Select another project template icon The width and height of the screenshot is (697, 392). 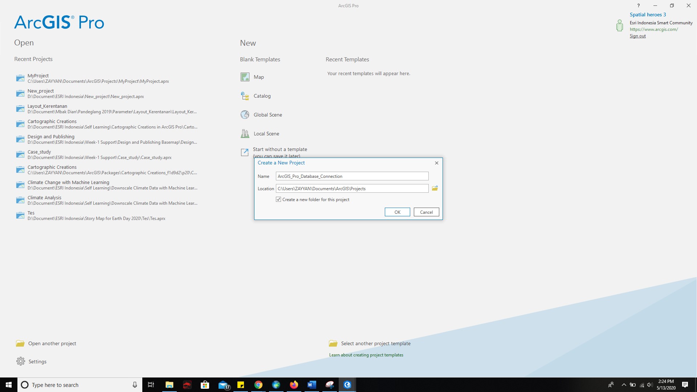pos(333,343)
